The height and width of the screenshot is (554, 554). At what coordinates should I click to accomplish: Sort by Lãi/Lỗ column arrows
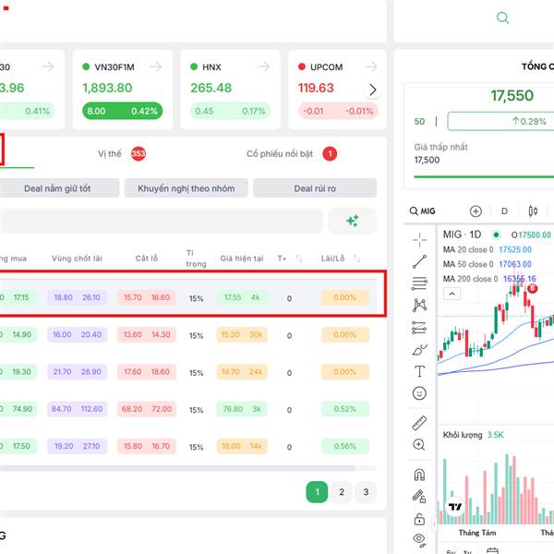point(356,259)
